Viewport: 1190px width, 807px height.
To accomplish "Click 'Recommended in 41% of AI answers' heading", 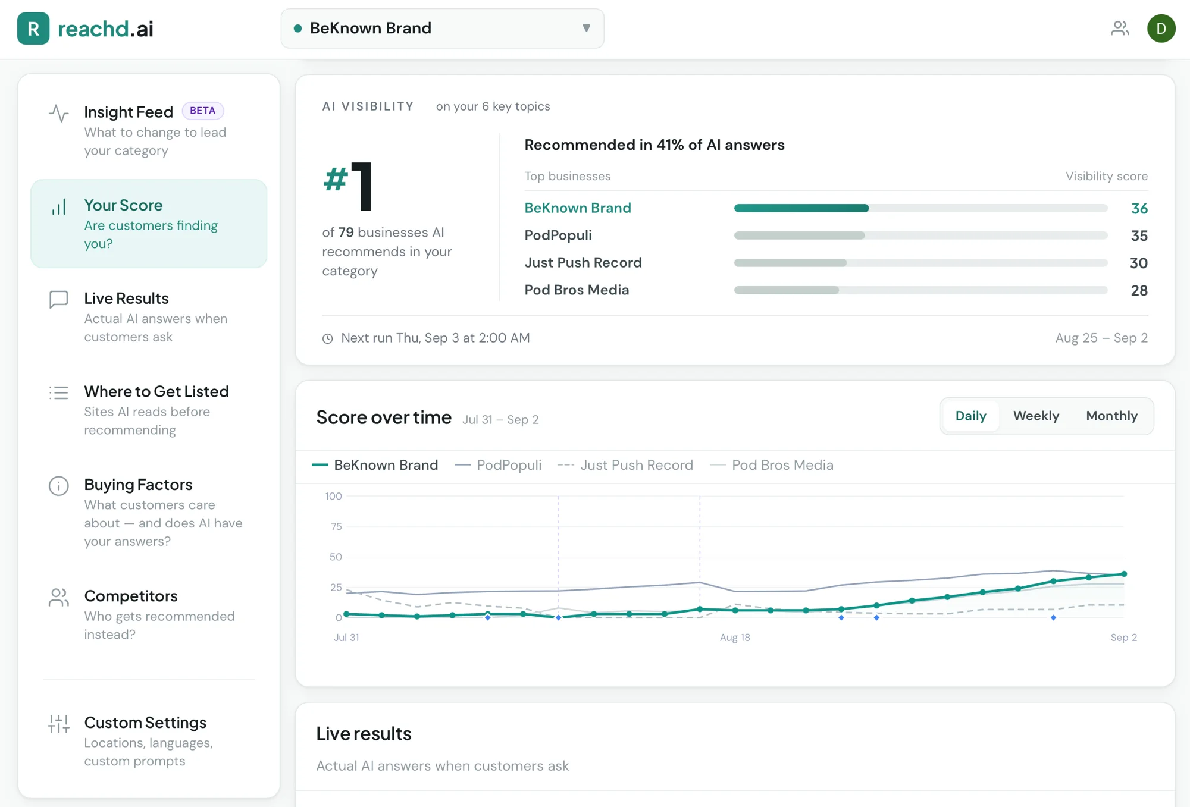I will [x=654, y=145].
